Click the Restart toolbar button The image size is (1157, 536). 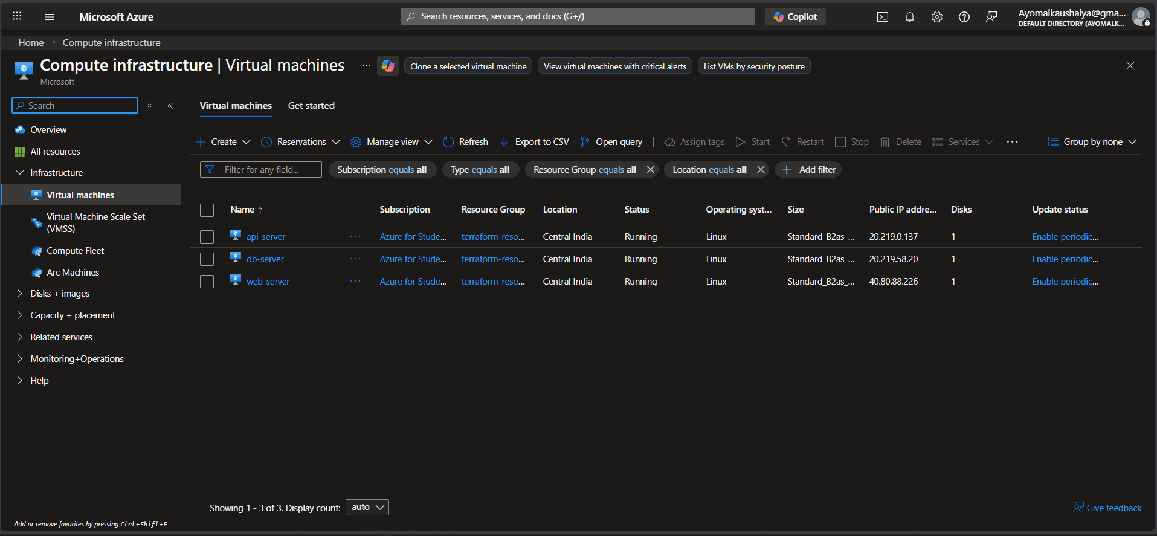(x=802, y=142)
